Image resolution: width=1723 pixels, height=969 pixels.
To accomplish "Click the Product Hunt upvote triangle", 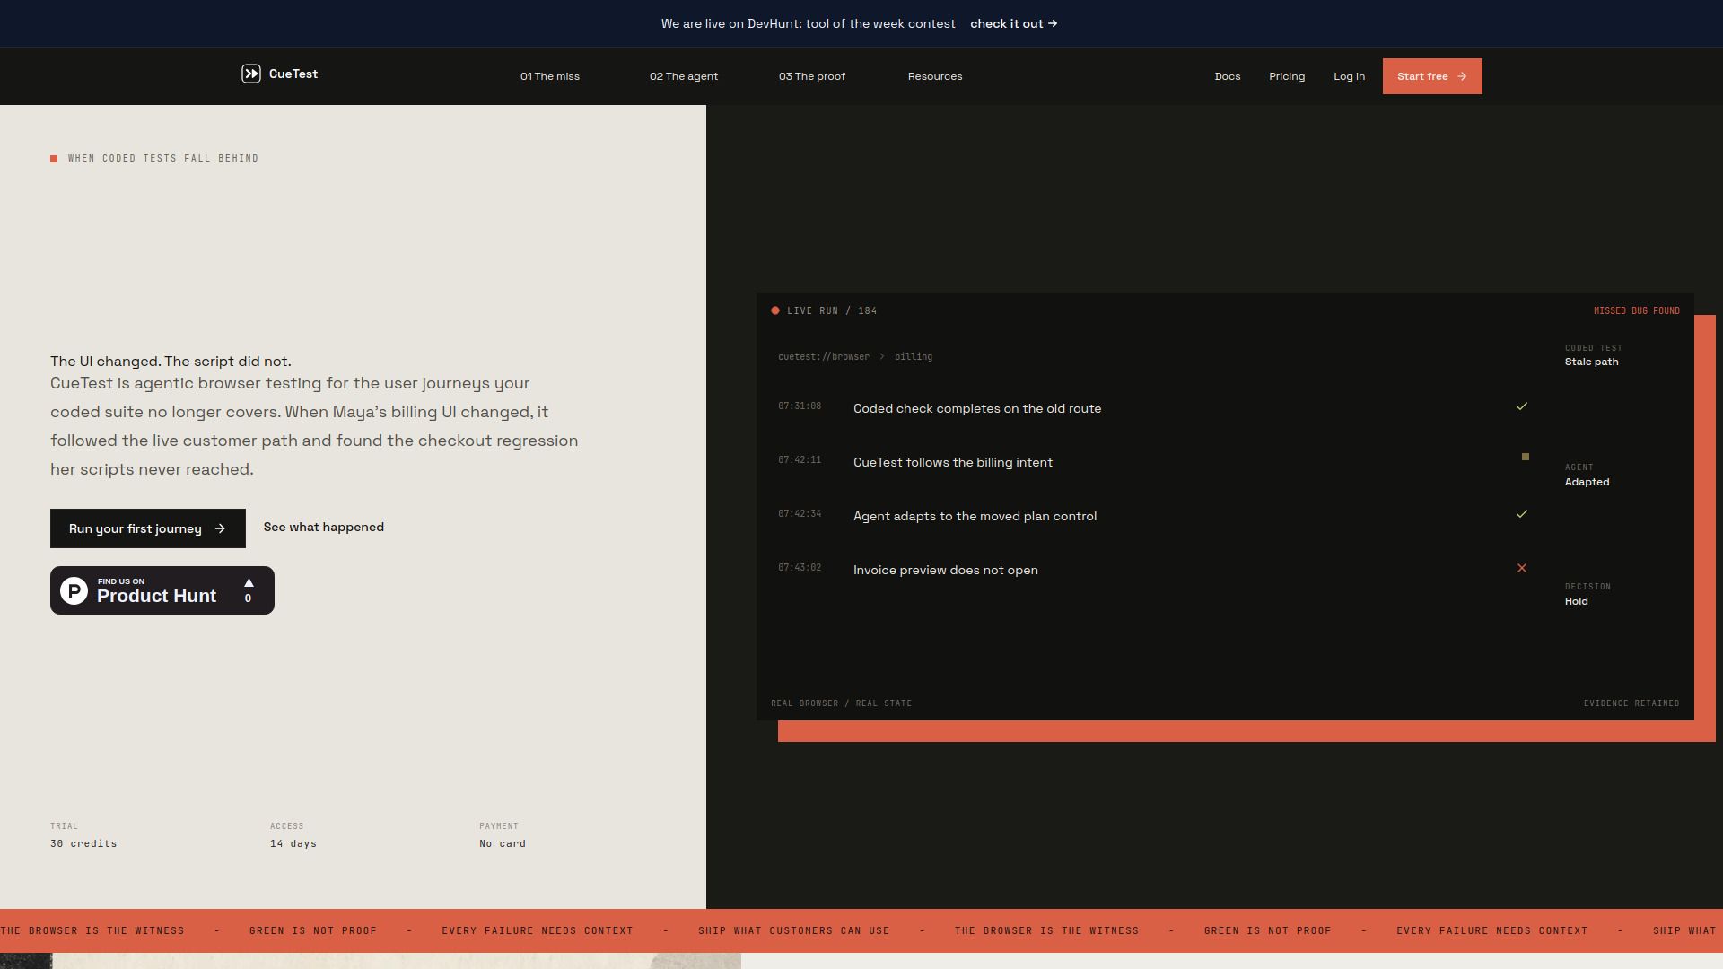I will [x=249, y=582].
